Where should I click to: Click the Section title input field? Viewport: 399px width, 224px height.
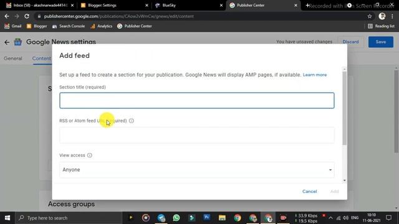pos(197,101)
